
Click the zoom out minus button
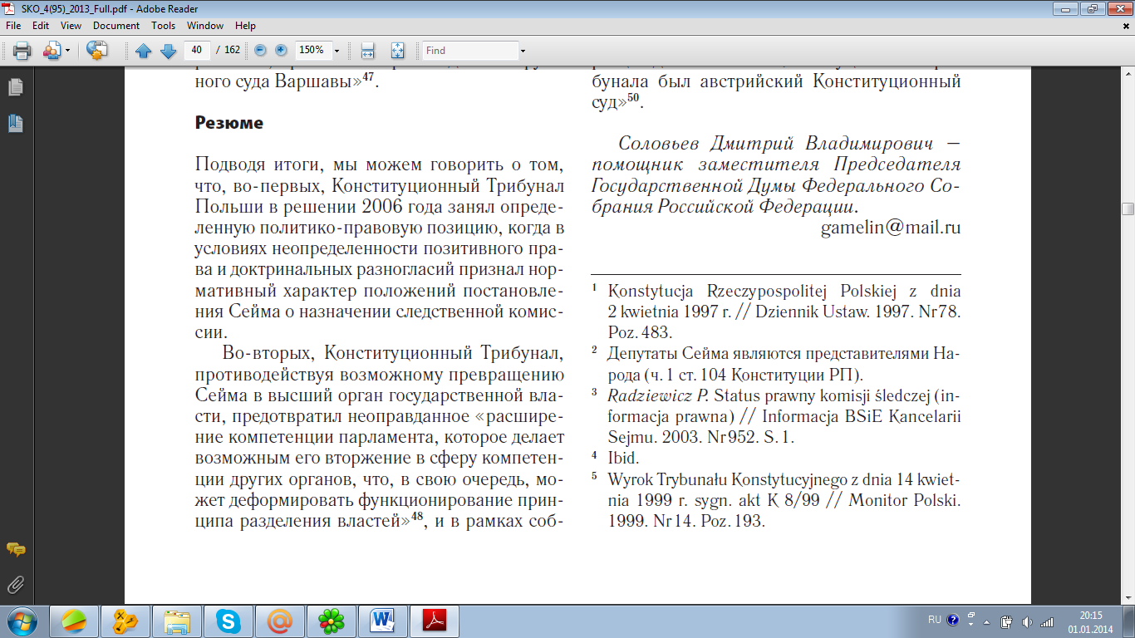coord(261,50)
